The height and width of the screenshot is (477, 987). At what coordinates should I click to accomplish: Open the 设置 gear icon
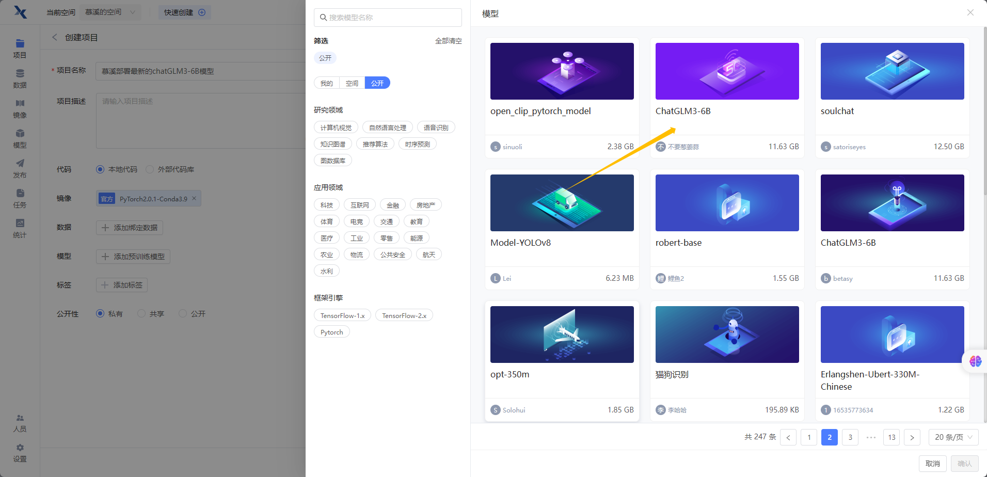coord(20,448)
